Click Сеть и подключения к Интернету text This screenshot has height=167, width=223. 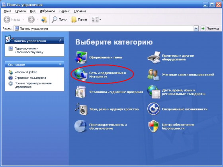108,75
